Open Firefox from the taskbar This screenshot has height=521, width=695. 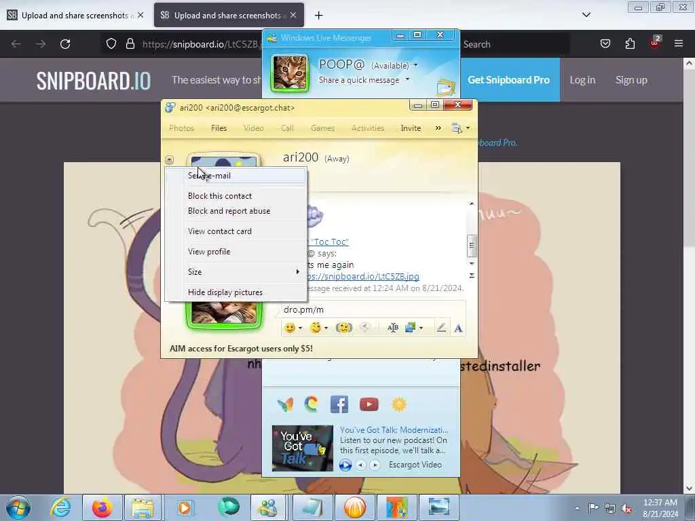[102, 507]
